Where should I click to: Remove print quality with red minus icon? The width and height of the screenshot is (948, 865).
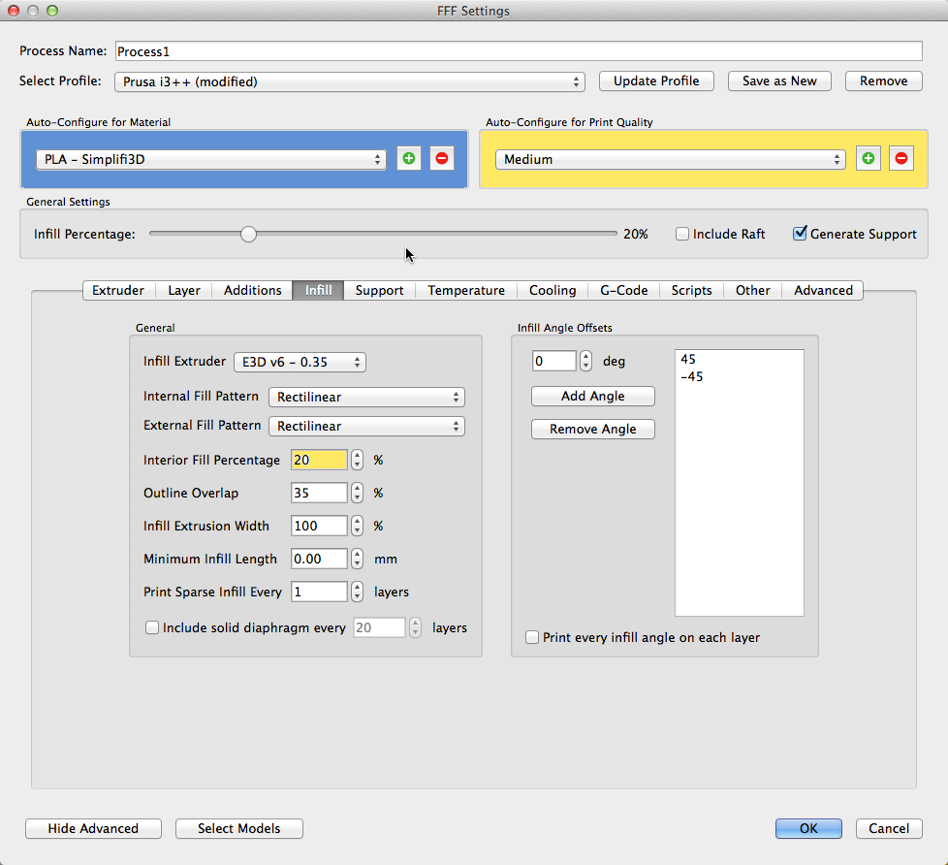pyautogui.click(x=901, y=158)
